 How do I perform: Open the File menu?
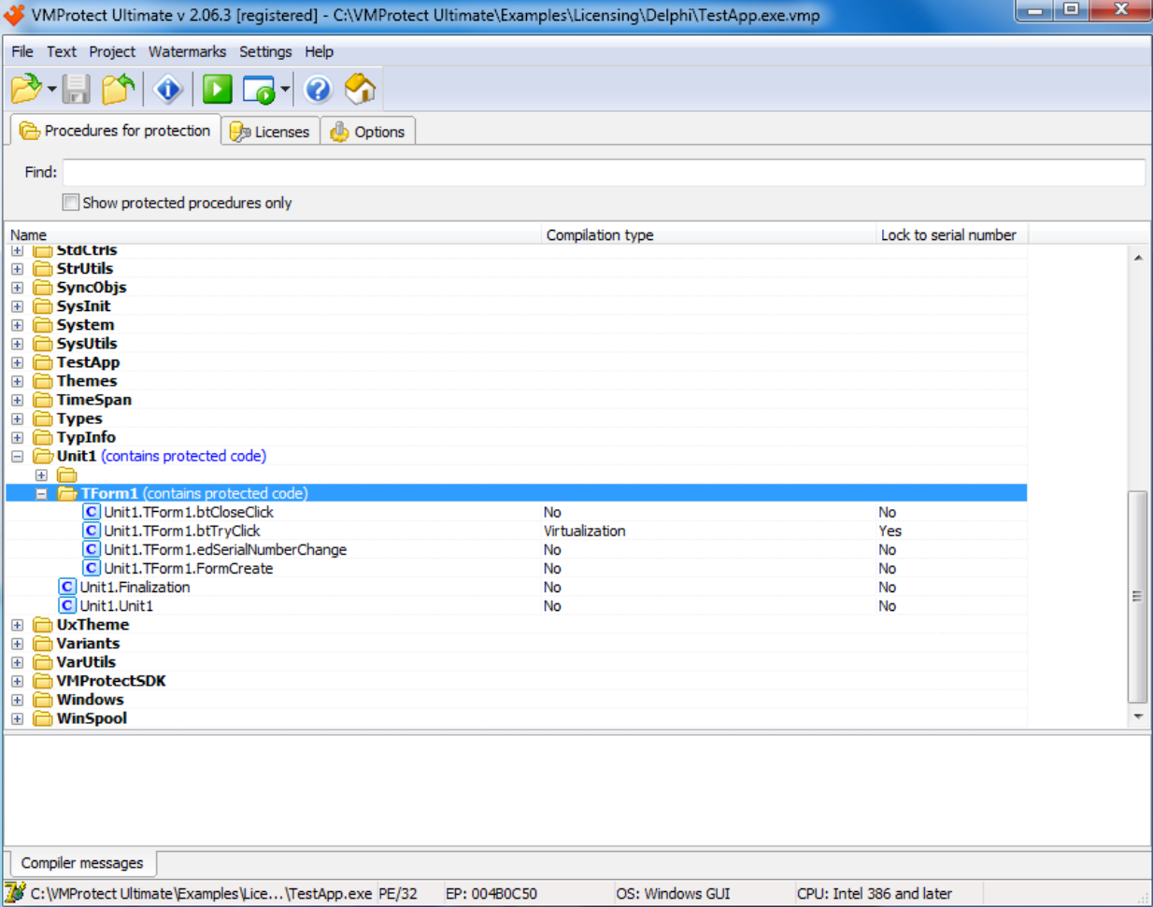(22, 51)
